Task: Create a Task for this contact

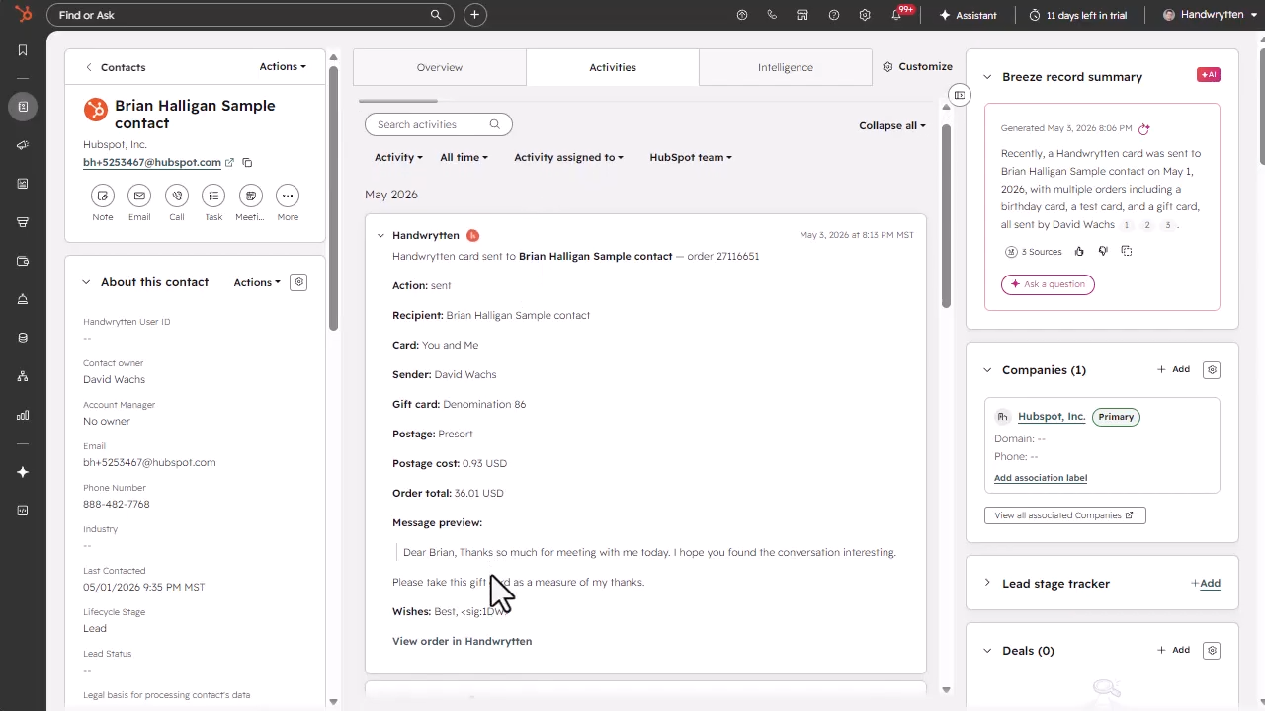Action: pos(213,196)
